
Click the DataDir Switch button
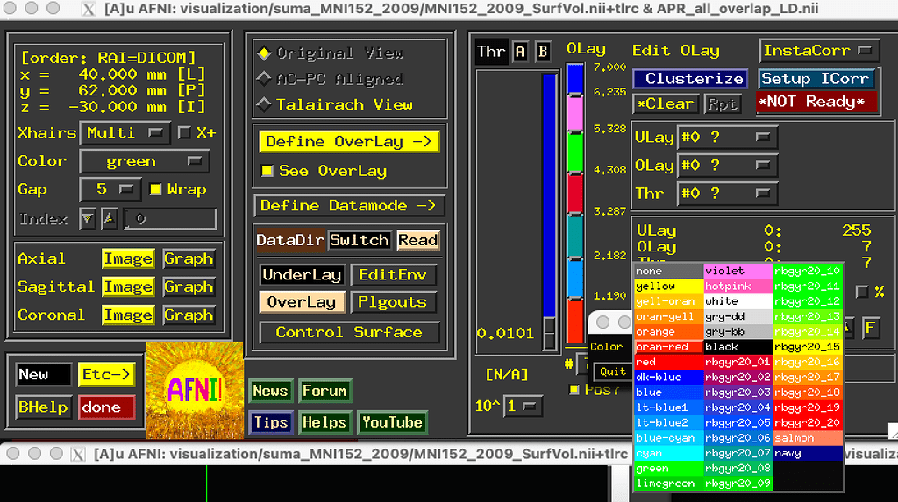tap(360, 240)
